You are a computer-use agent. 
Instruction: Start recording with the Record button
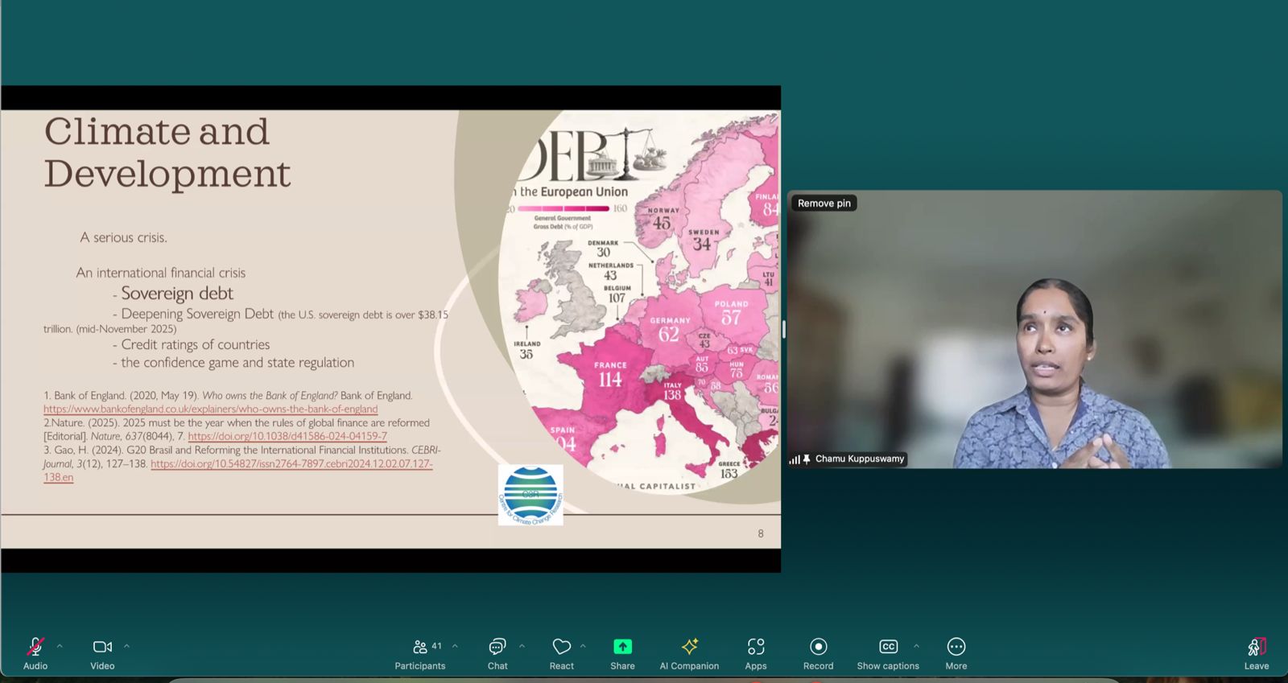(818, 647)
